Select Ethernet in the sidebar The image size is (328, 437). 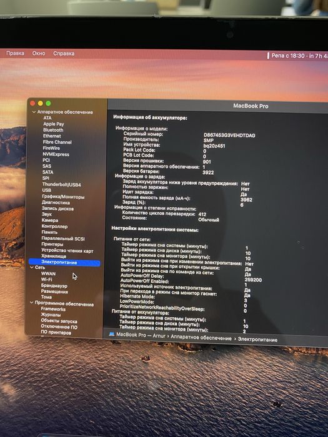tap(52, 136)
